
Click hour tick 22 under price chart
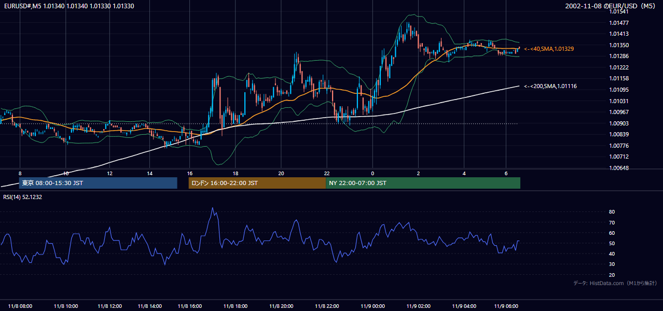click(x=327, y=173)
